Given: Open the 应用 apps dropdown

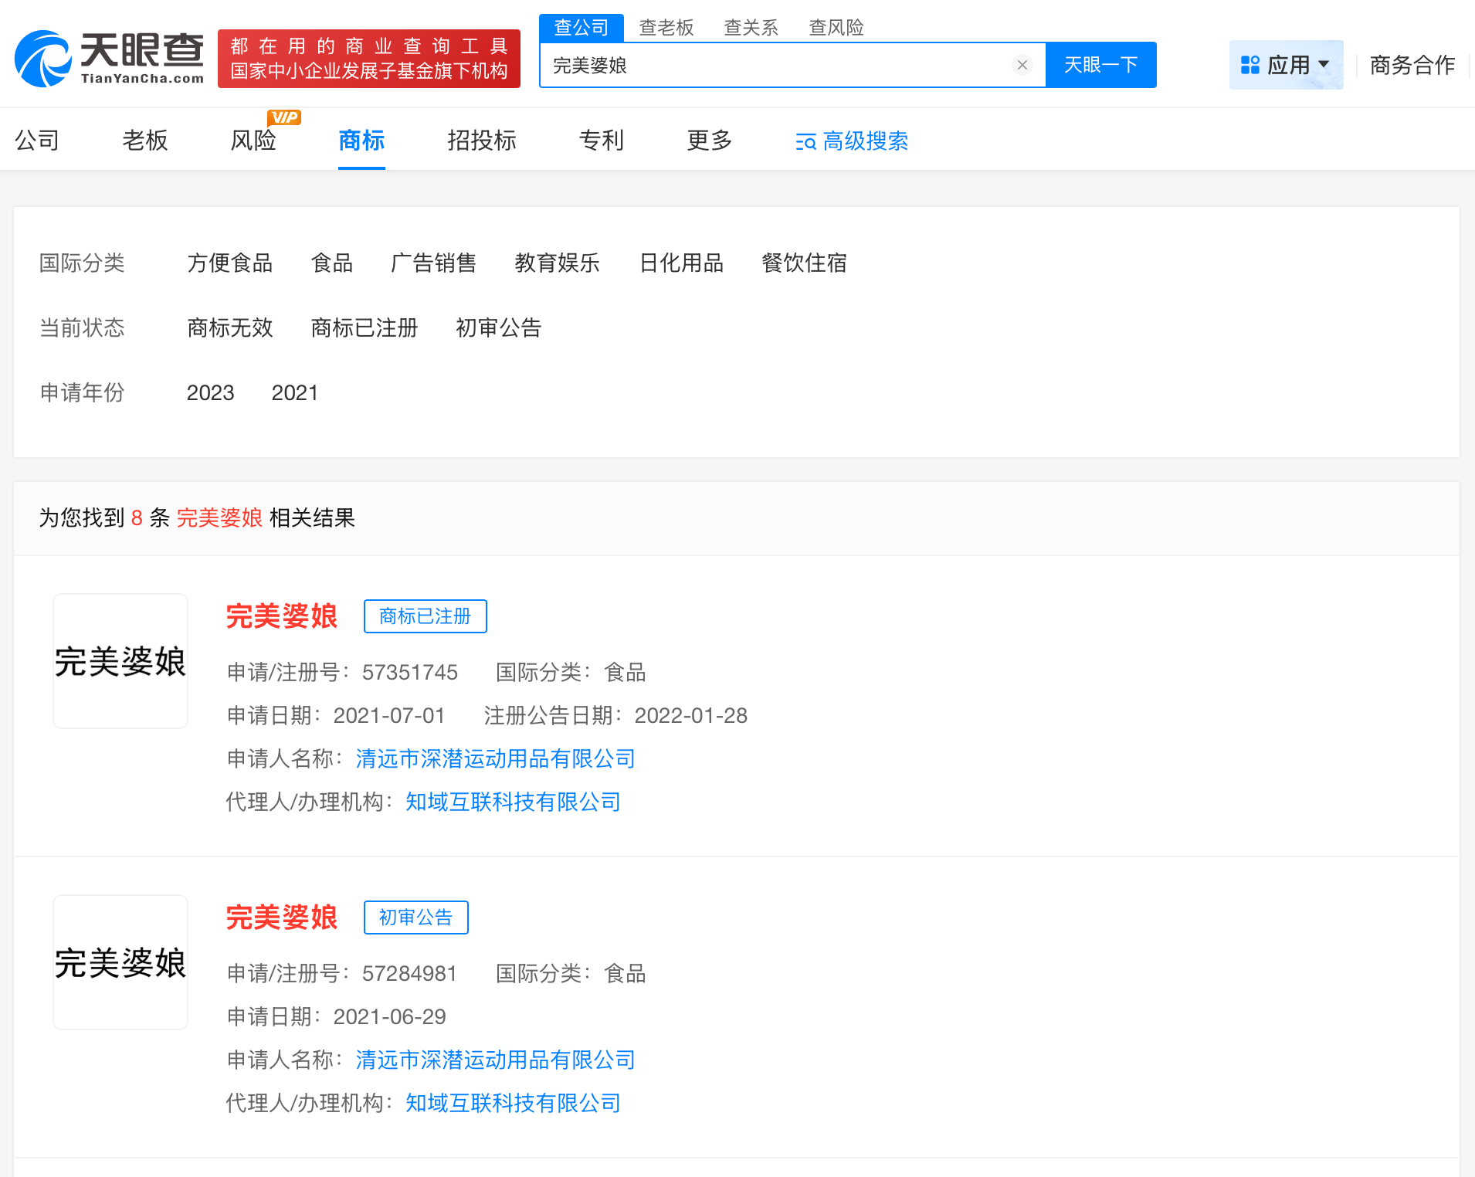Looking at the screenshot, I should point(1285,65).
